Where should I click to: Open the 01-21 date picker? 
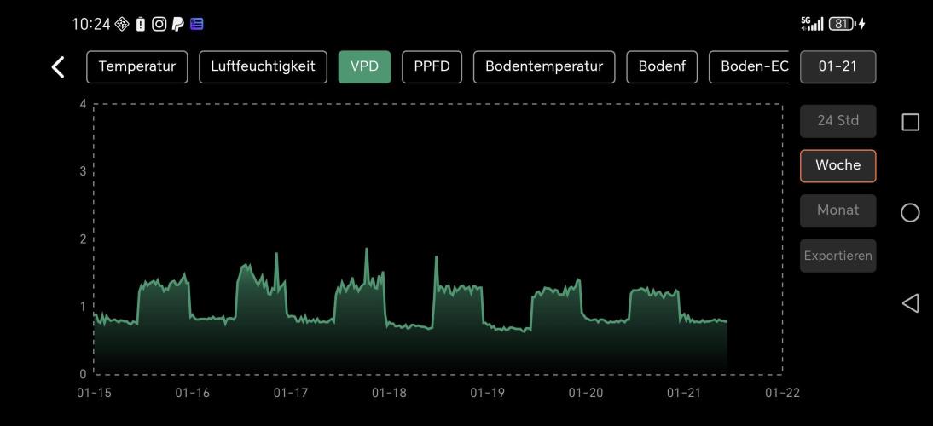point(837,66)
